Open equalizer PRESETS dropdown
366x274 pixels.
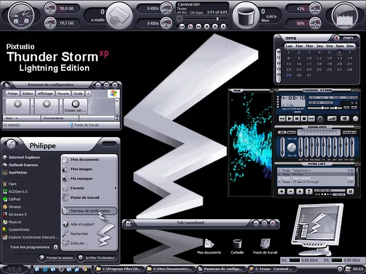pyautogui.click(x=351, y=132)
